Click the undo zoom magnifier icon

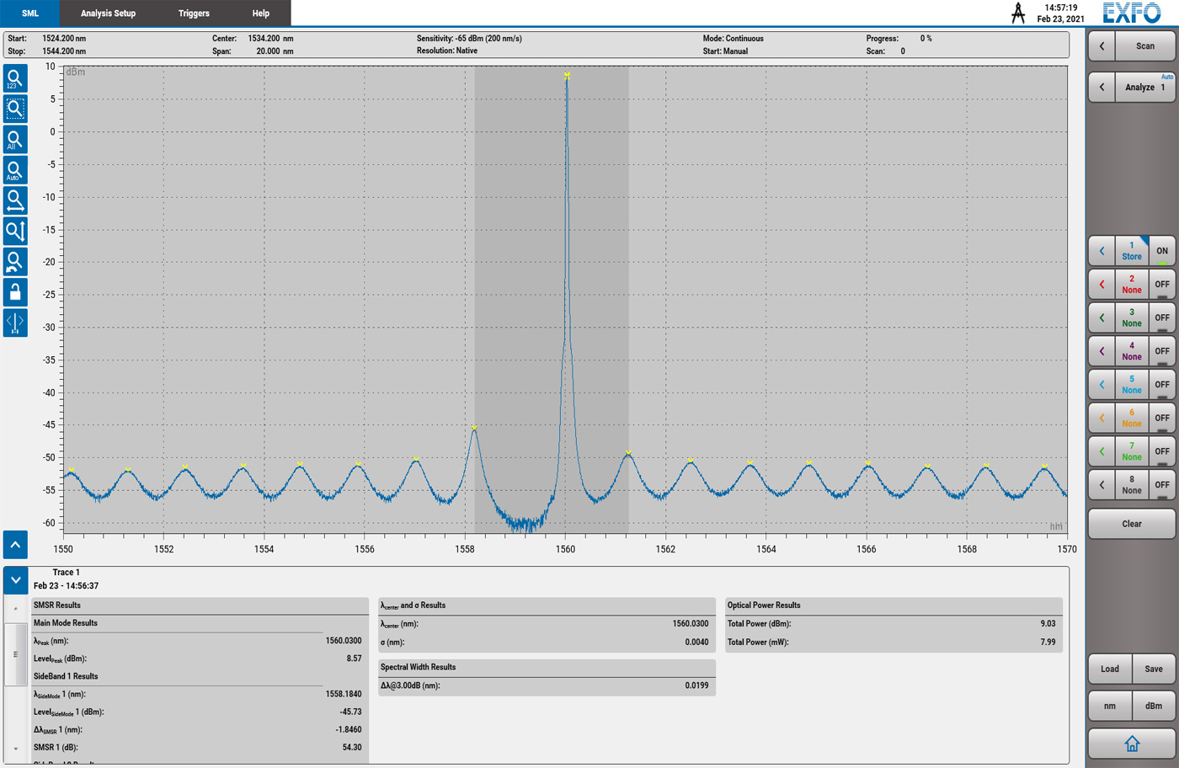[x=15, y=262]
